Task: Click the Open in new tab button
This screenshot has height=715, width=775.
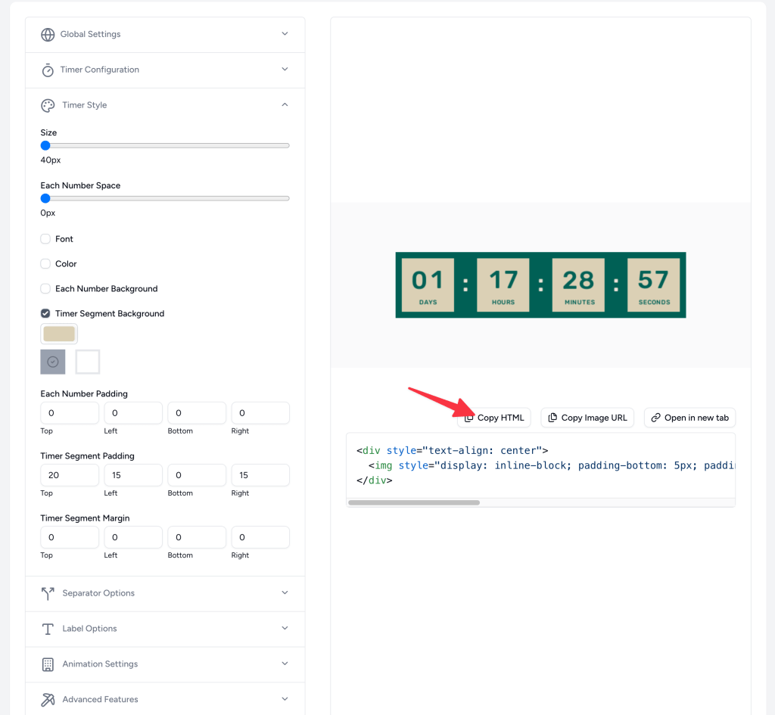Action: pyautogui.click(x=689, y=417)
